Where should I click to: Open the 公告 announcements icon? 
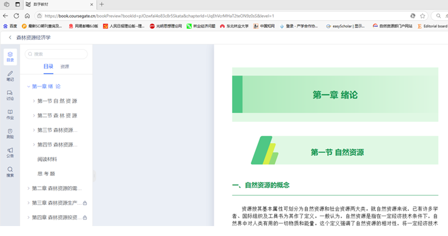tap(10, 152)
